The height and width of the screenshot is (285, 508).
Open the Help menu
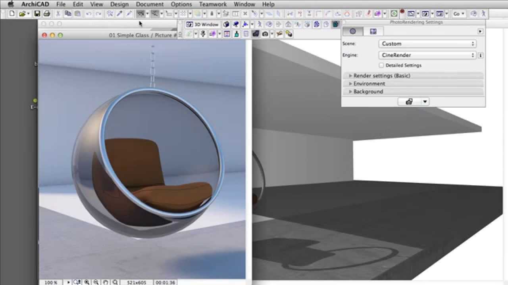[x=268, y=4]
